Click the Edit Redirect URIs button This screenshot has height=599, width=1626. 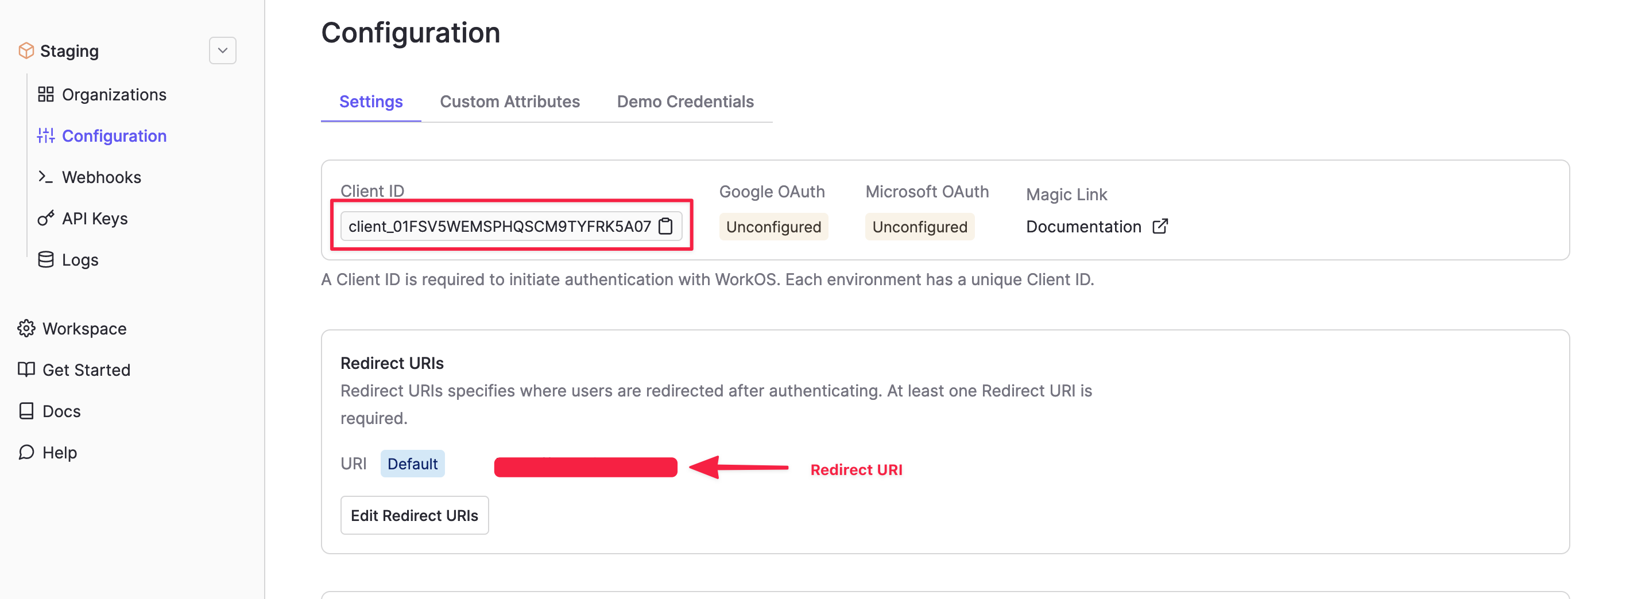coord(414,515)
